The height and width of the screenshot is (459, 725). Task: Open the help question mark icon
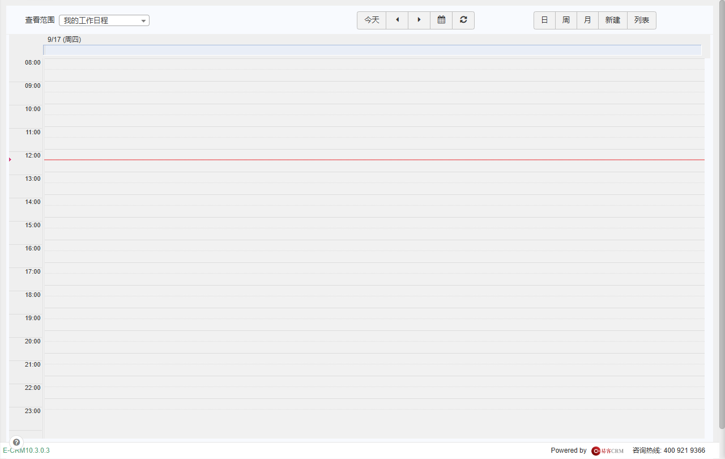pos(16,442)
